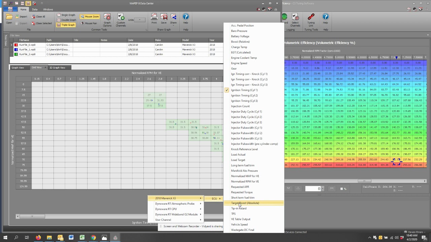Viewport: 431px width, 242px height.
Task: Open Firefox from the taskbar
Action: [x=38, y=238]
